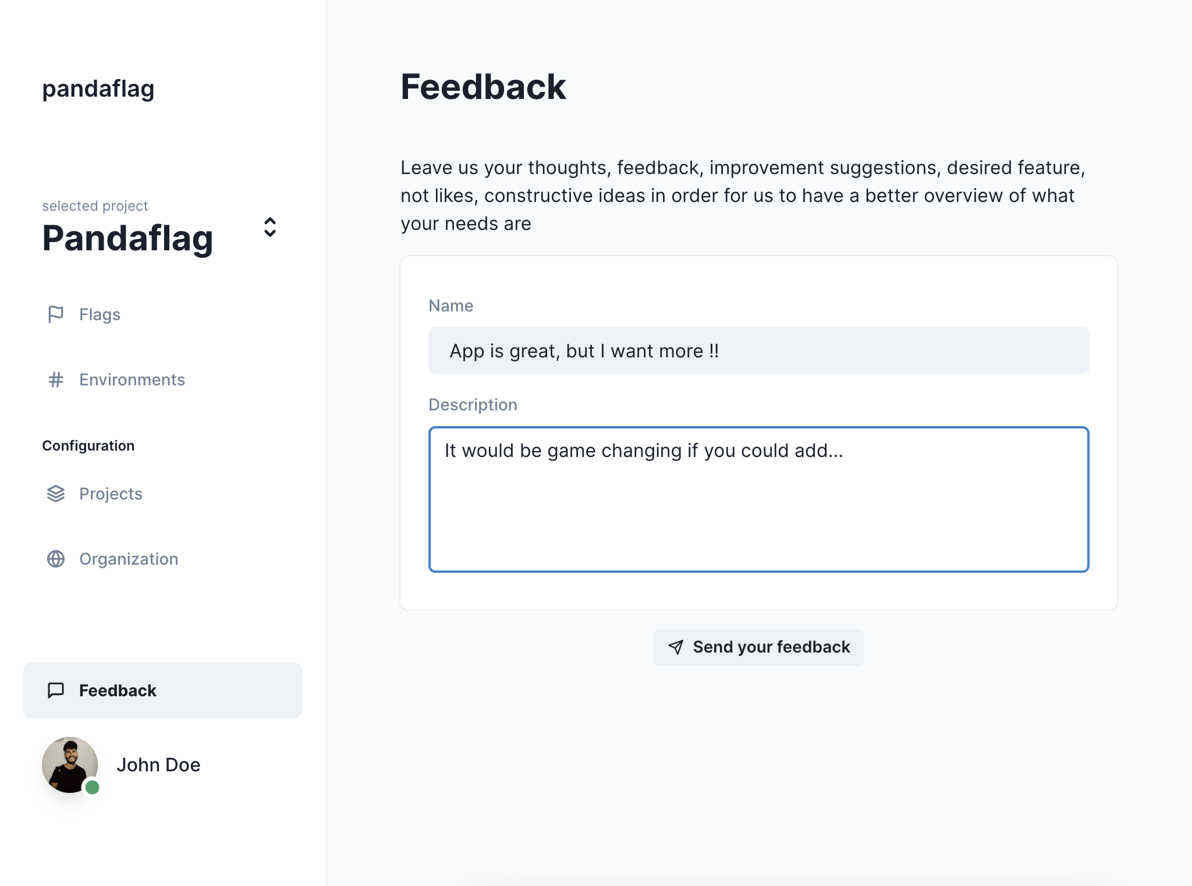This screenshot has width=1192, height=886.
Task: Select the Feedback sidebar label
Action: coord(118,690)
